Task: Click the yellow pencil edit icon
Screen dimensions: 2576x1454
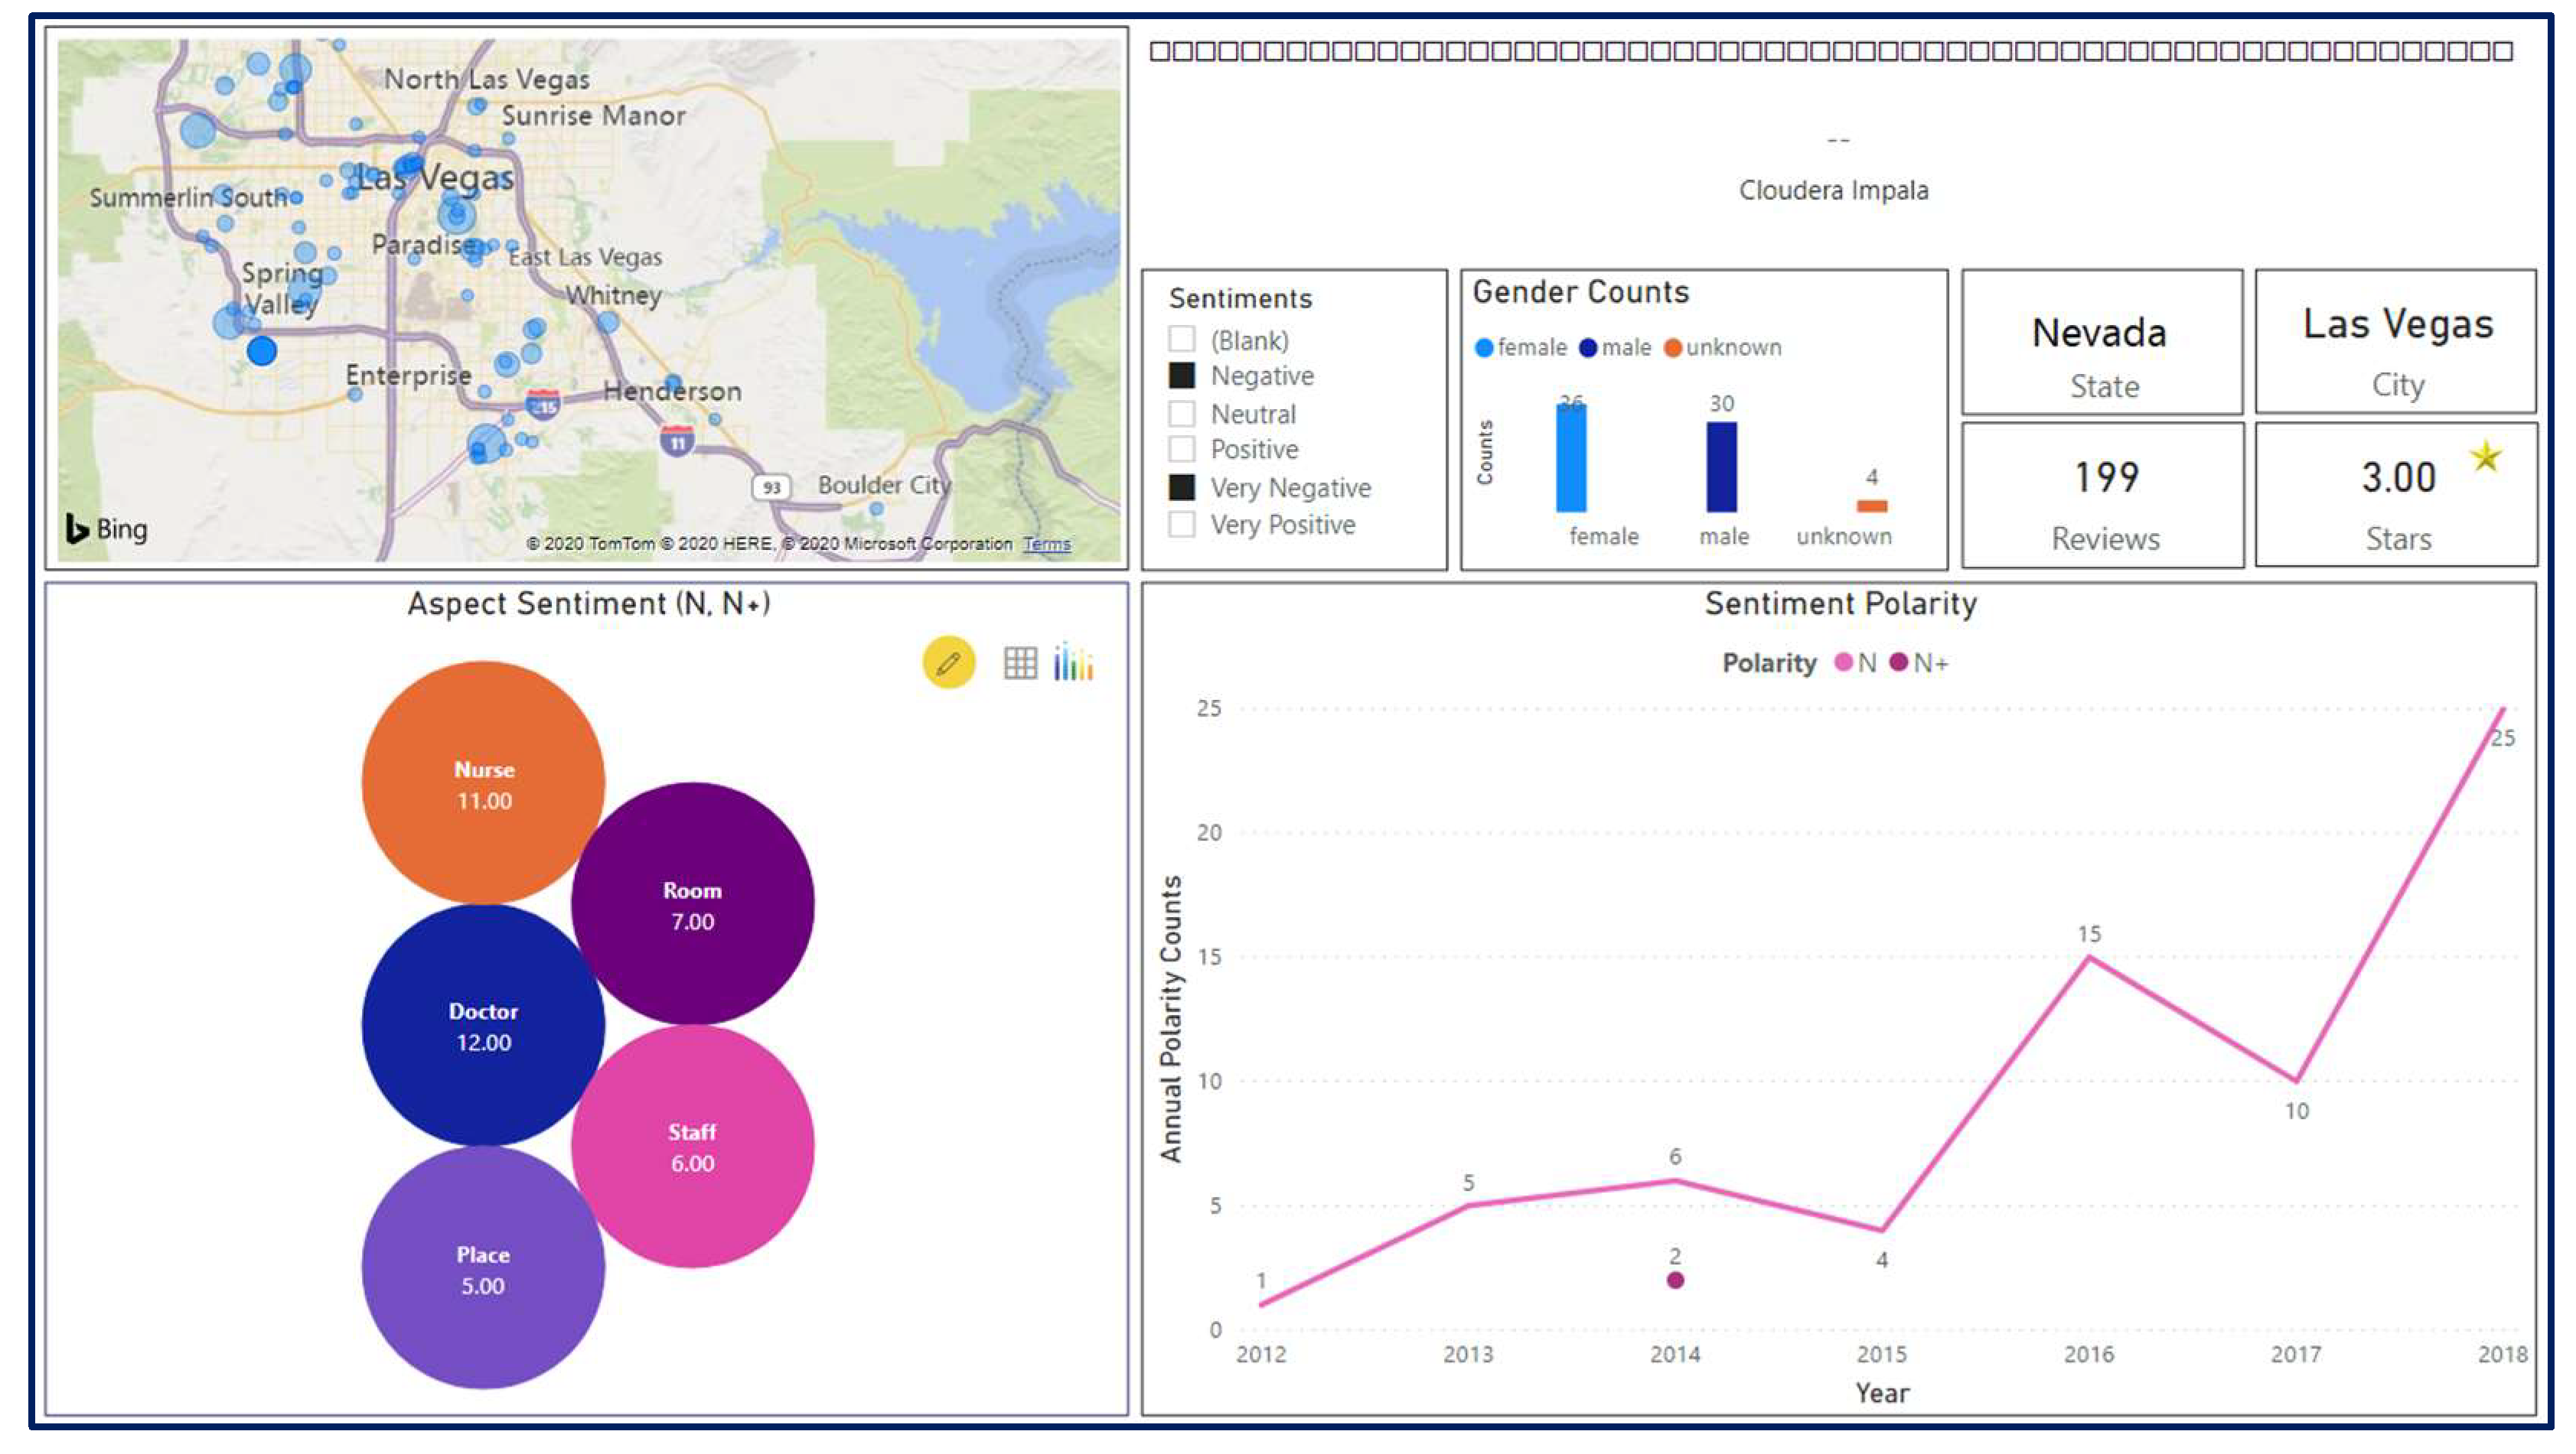Action: coord(948,662)
